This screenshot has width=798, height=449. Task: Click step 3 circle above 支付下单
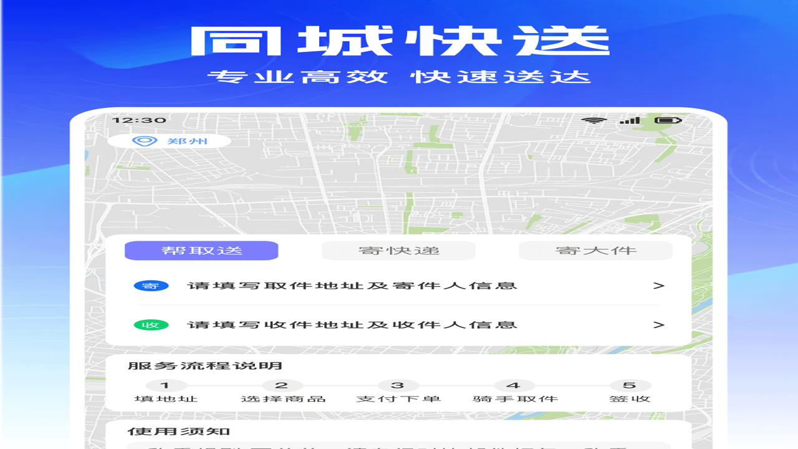(398, 385)
